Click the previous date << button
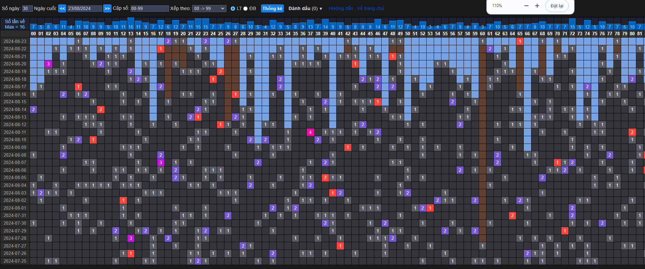The width and height of the screenshot is (645, 269). (x=62, y=8)
